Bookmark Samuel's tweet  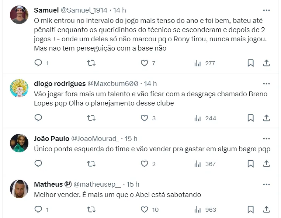[x=250, y=63]
